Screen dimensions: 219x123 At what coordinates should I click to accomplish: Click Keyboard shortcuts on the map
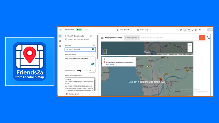coord(162,54)
